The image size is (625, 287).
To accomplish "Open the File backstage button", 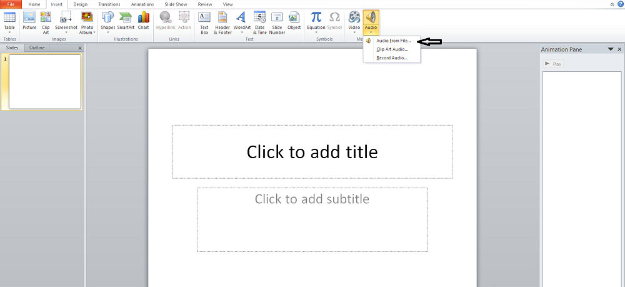I will (11, 4).
